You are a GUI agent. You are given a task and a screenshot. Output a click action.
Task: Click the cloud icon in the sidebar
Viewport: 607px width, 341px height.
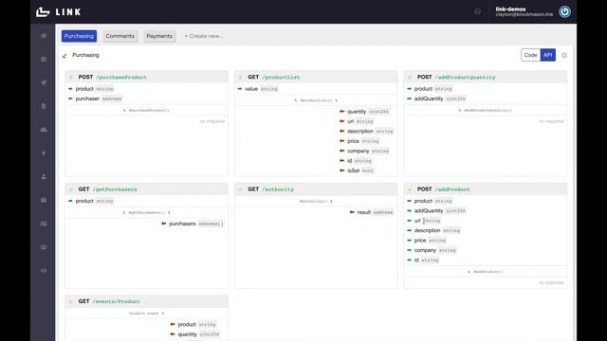tap(44, 130)
